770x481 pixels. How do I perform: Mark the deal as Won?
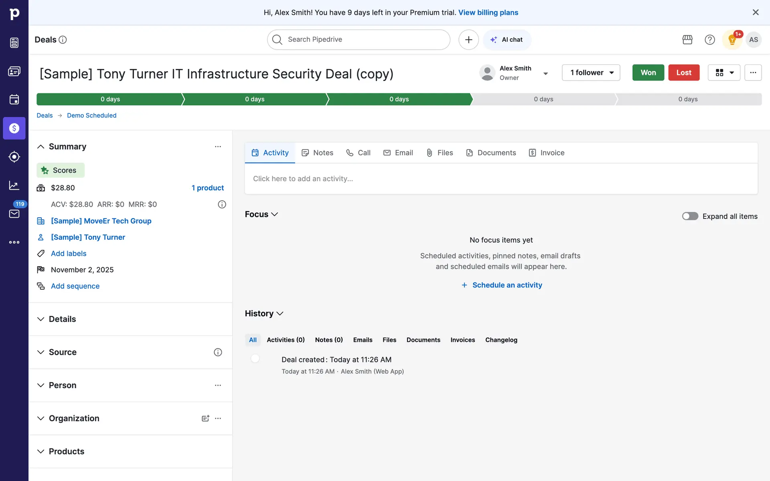pos(648,73)
